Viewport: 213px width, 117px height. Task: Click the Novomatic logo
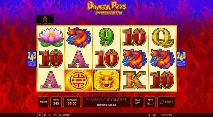167,115
